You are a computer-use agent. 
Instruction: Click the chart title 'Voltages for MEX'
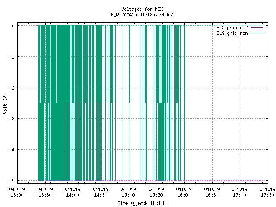pyautogui.click(x=142, y=9)
